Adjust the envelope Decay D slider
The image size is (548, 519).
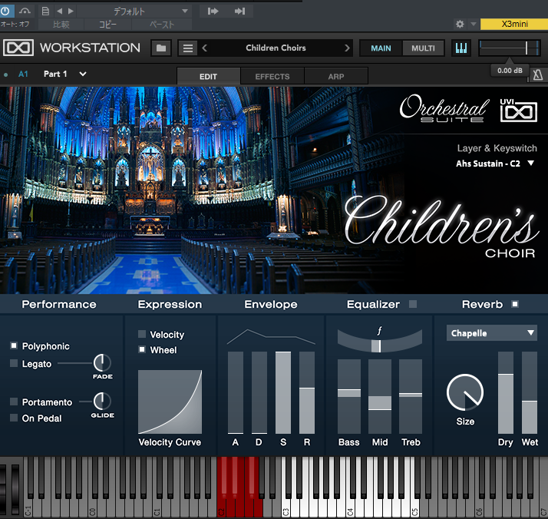coord(259,392)
